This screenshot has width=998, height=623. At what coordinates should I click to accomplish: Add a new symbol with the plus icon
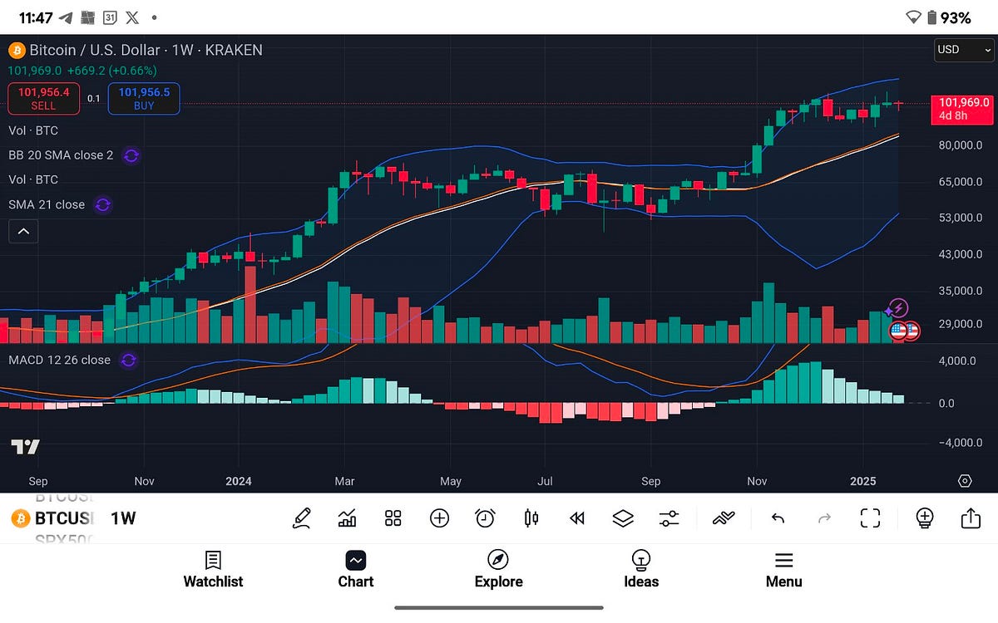439,518
